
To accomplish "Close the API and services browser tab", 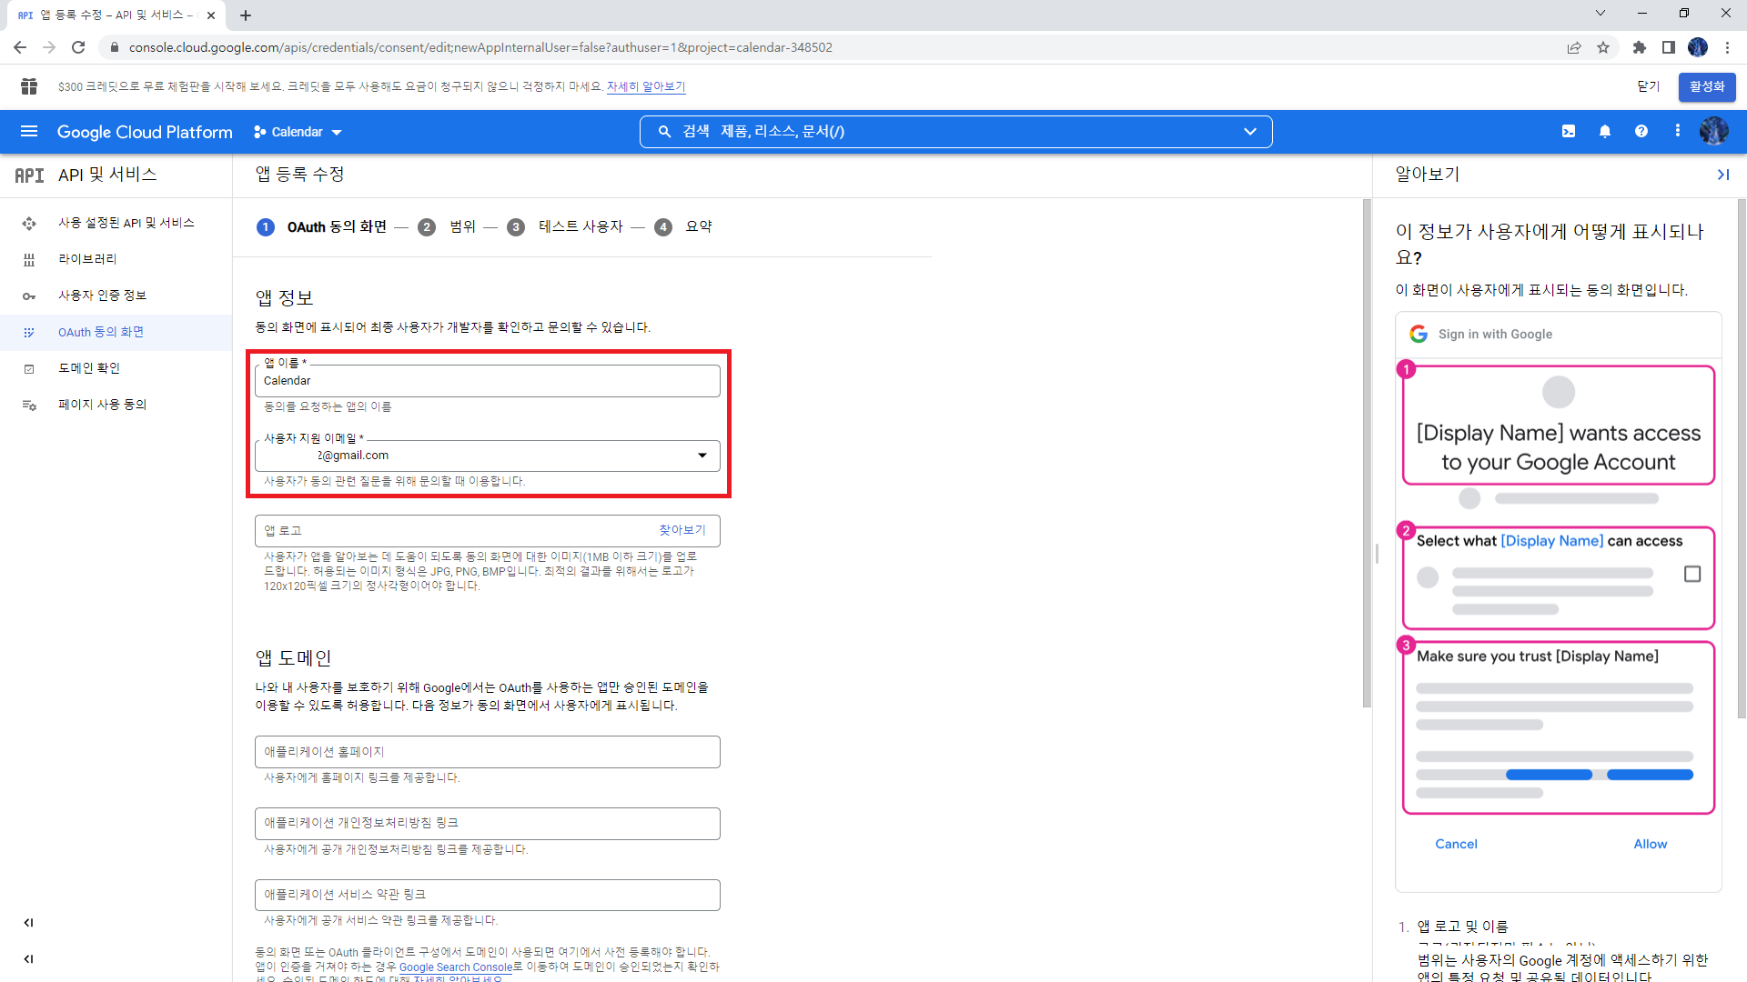I will pos(211,15).
